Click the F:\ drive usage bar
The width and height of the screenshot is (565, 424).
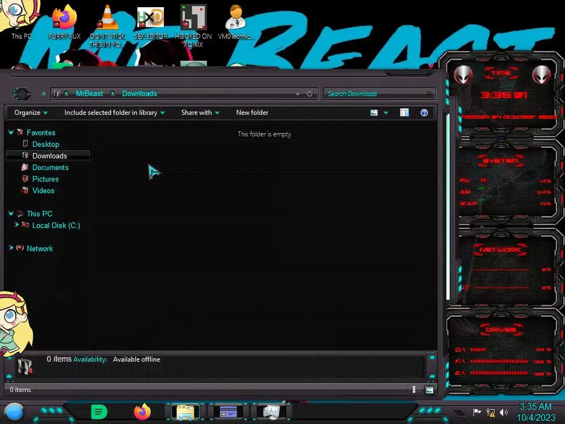point(499,361)
